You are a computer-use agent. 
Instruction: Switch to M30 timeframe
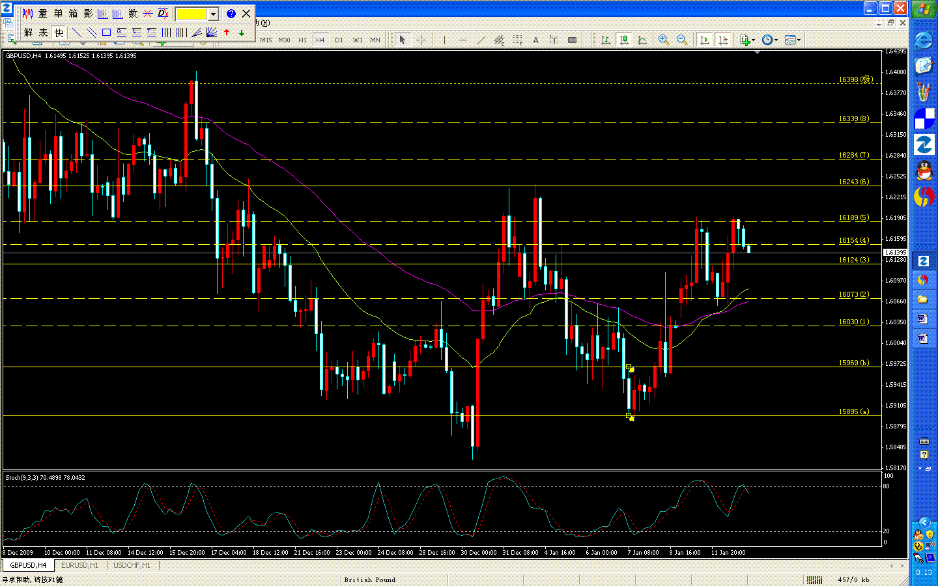284,40
